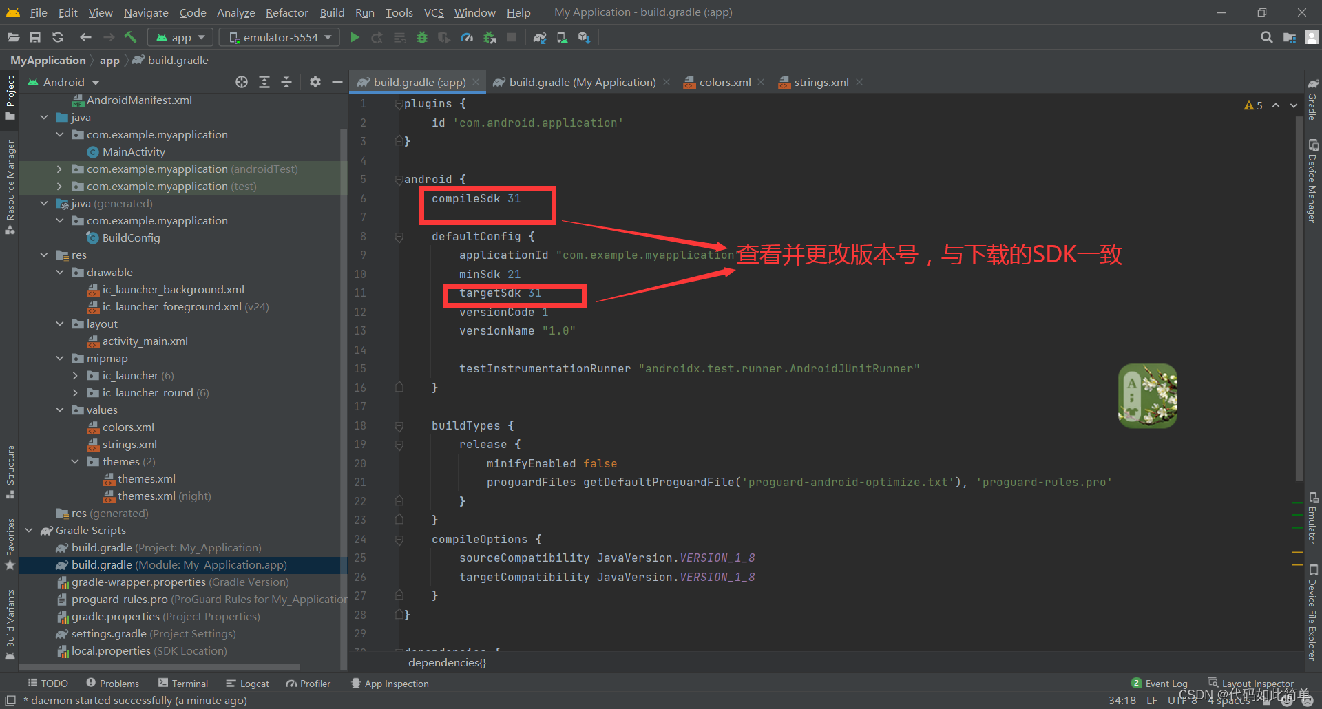Select opened file target icon in Project panel
1322x709 pixels.
point(242,82)
